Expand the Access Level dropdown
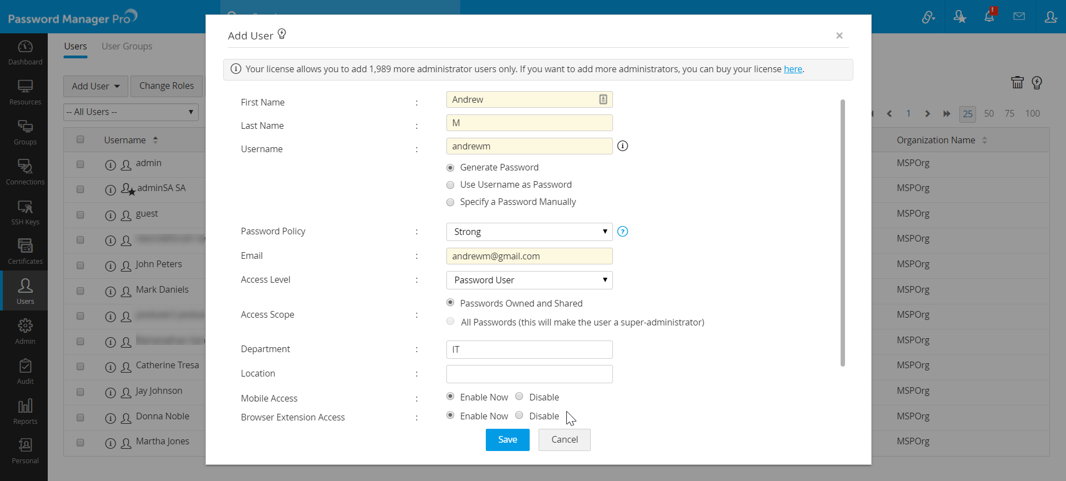 (529, 280)
